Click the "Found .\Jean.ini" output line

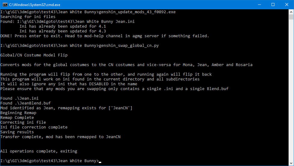tap(20, 98)
